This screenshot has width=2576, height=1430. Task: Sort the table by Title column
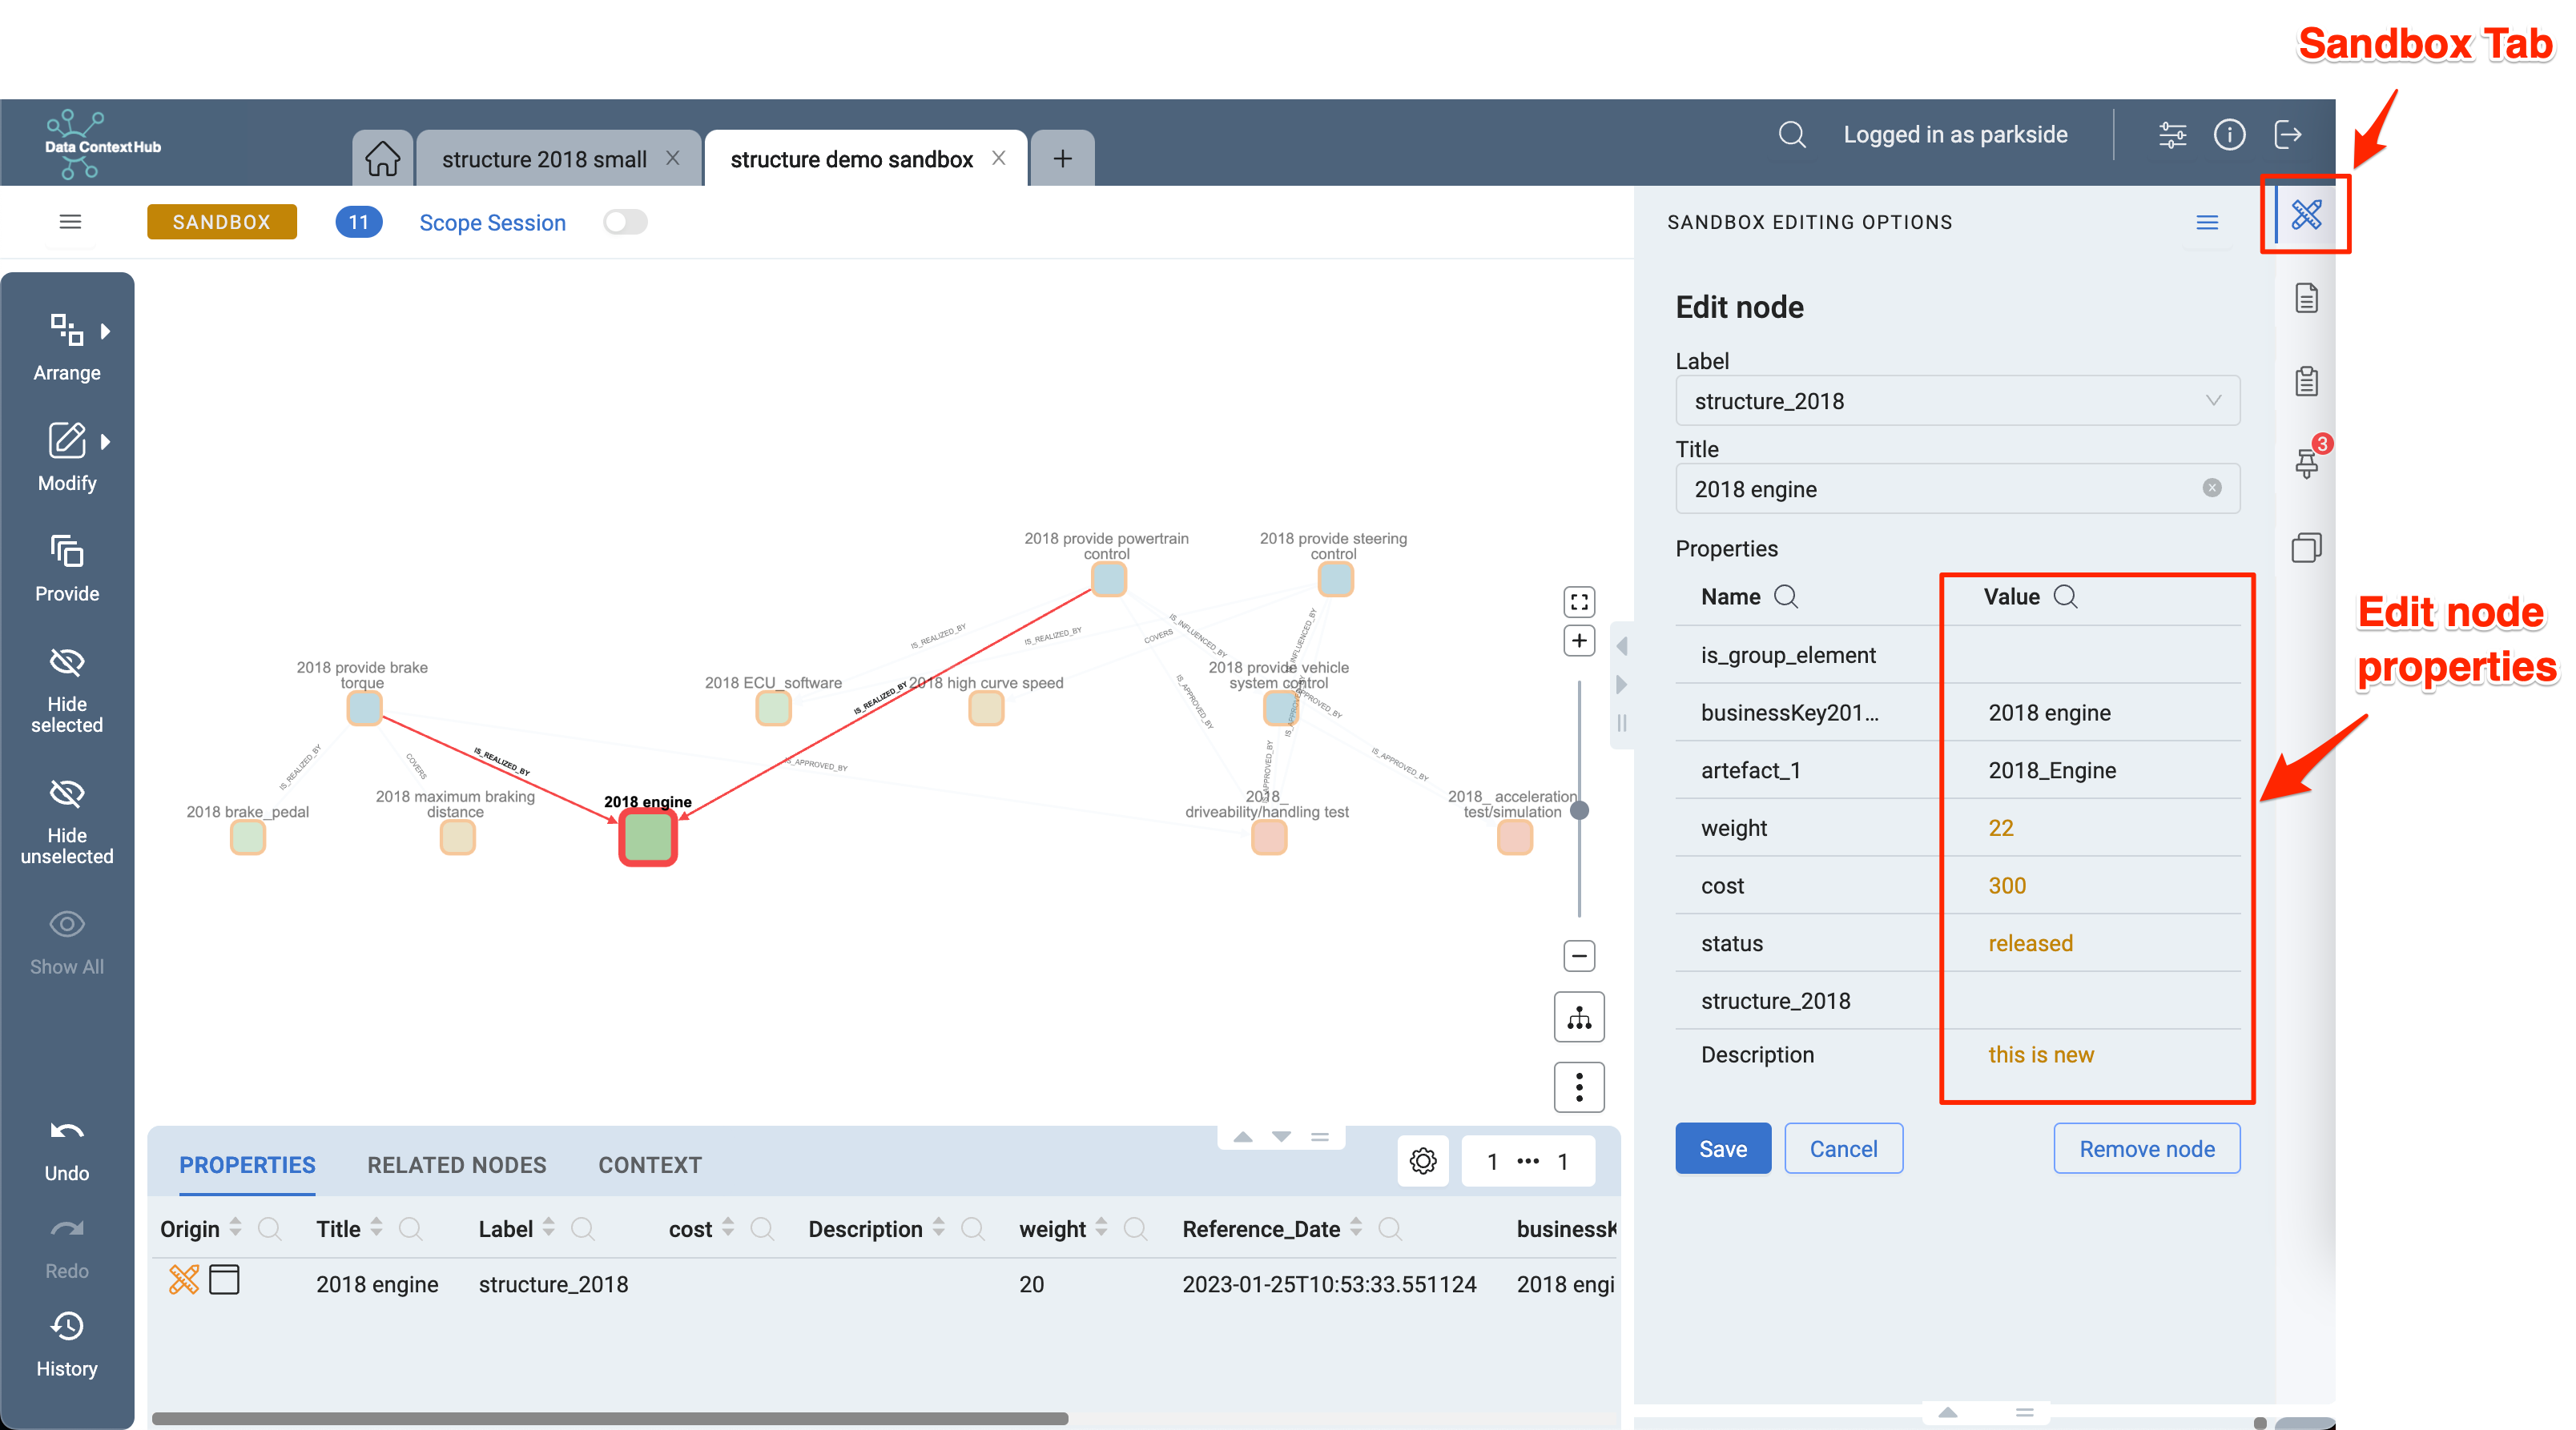[x=376, y=1226]
